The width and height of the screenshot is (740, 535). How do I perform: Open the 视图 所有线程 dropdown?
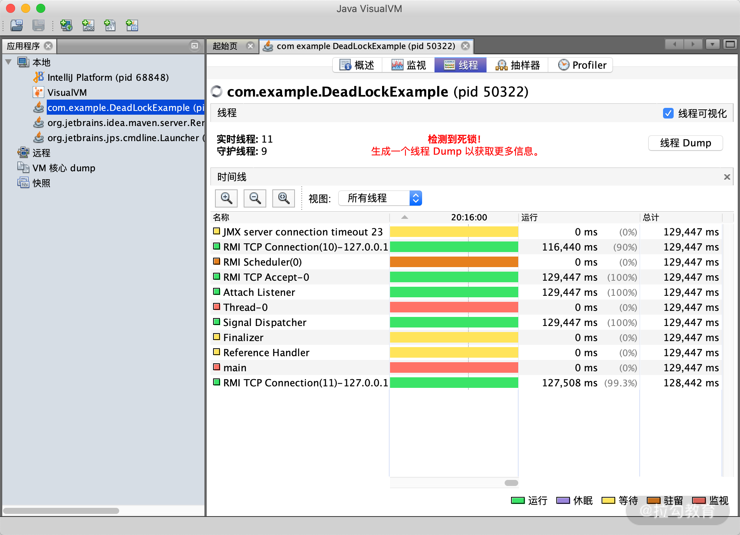[x=380, y=198]
